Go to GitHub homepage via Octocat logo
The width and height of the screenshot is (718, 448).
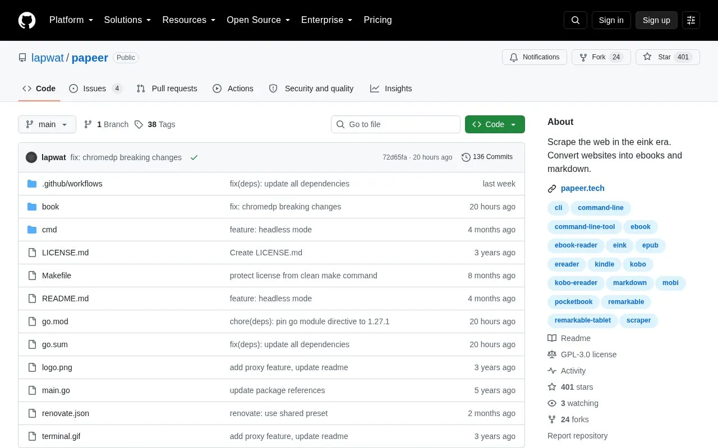[27, 20]
